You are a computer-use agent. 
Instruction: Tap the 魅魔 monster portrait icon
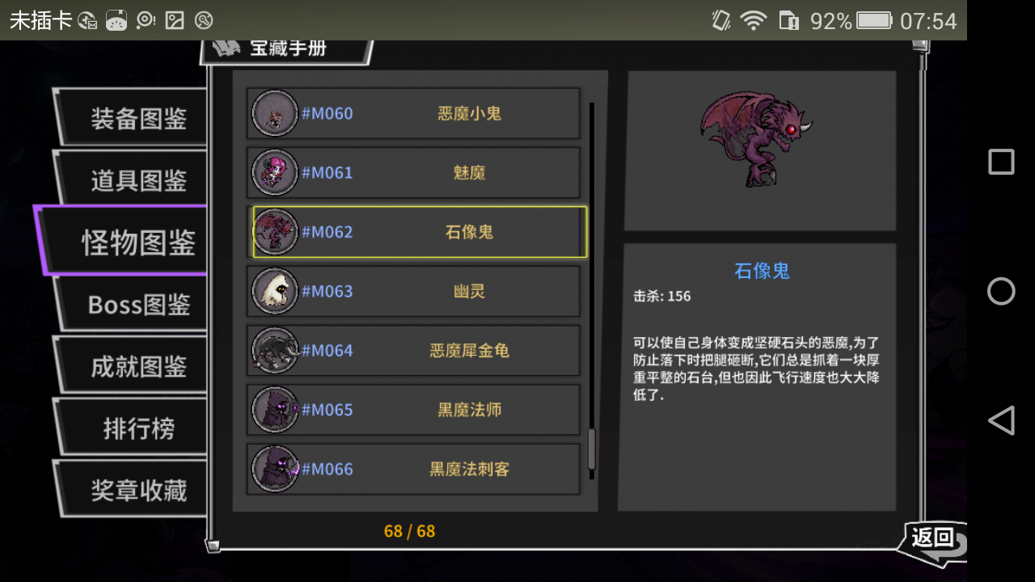click(x=275, y=172)
